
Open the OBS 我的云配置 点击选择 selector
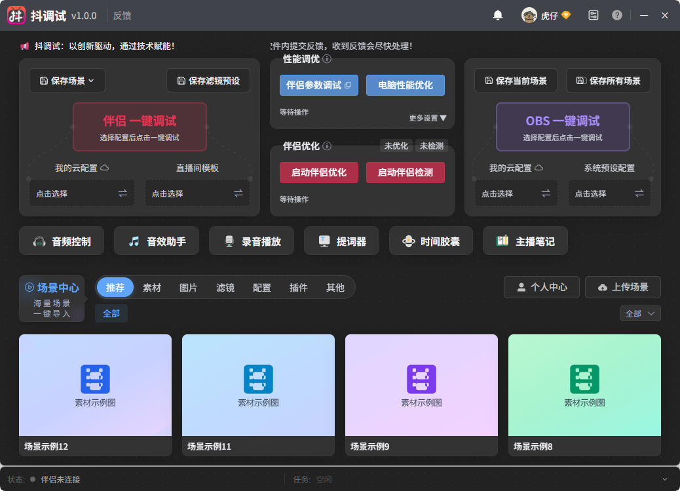point(516,193)
